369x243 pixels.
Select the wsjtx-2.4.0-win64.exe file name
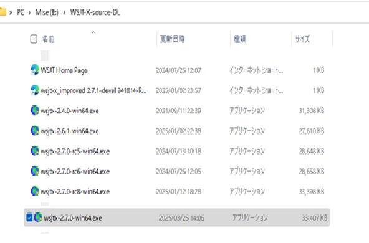pos(69,111)
